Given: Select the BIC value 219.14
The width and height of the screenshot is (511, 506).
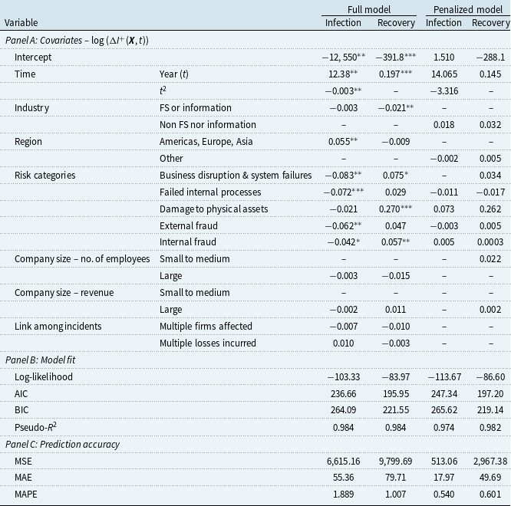Looking at the screenshot, I should tap(490, 409).
